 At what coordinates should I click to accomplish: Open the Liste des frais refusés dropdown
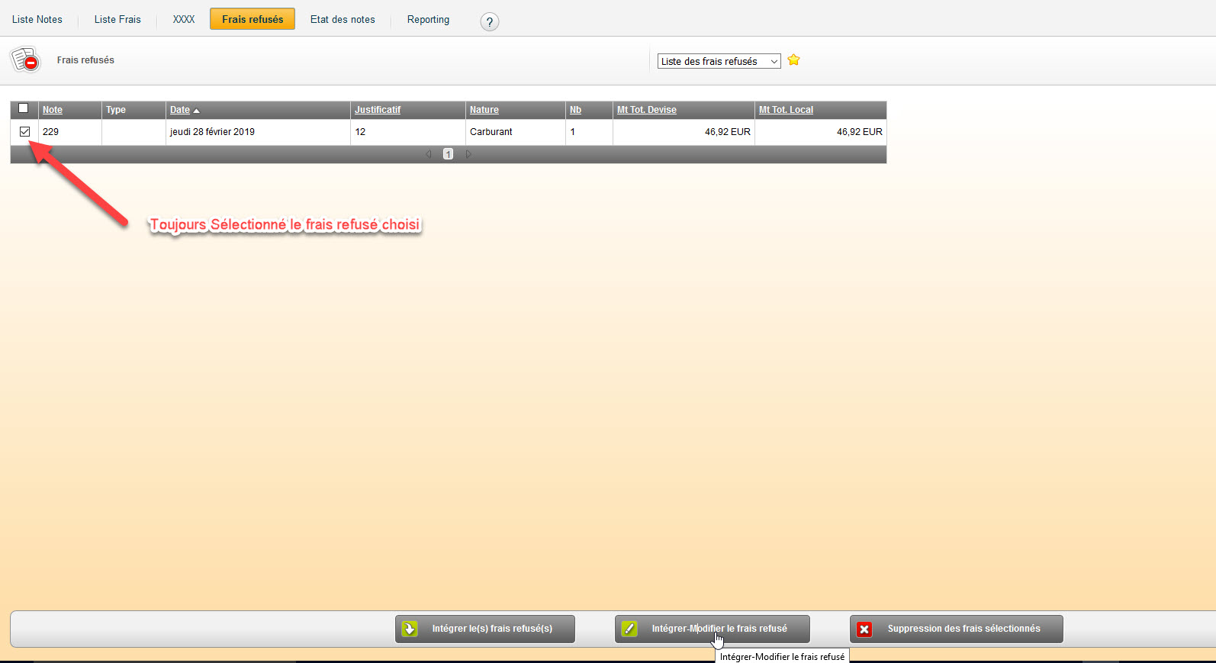coord(719,61)
